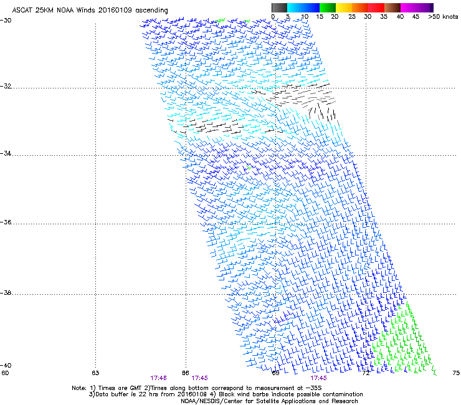Click the '0' label under the color scale

click(273, 17)
